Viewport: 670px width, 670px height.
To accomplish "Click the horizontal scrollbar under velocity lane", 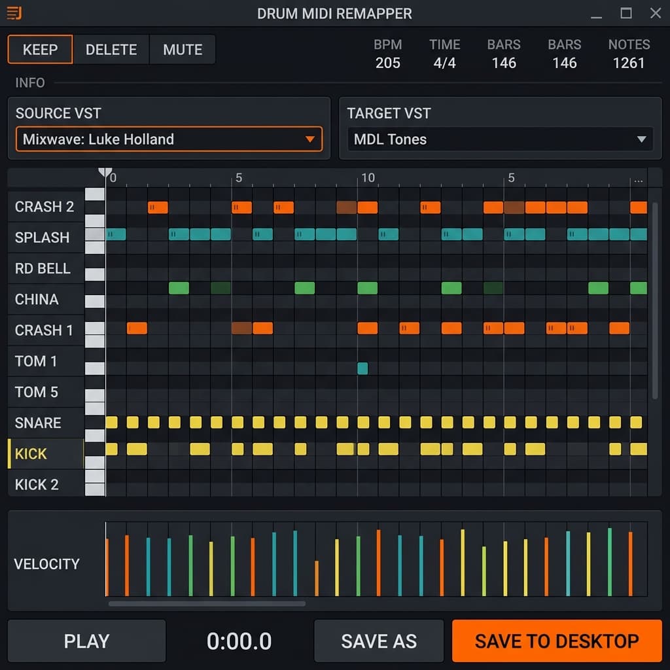I will click(x=207, y=604).
